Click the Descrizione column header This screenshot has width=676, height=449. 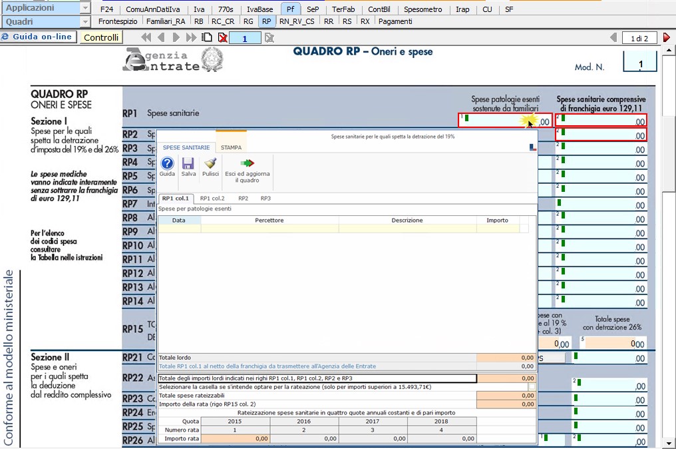[407, 221]
